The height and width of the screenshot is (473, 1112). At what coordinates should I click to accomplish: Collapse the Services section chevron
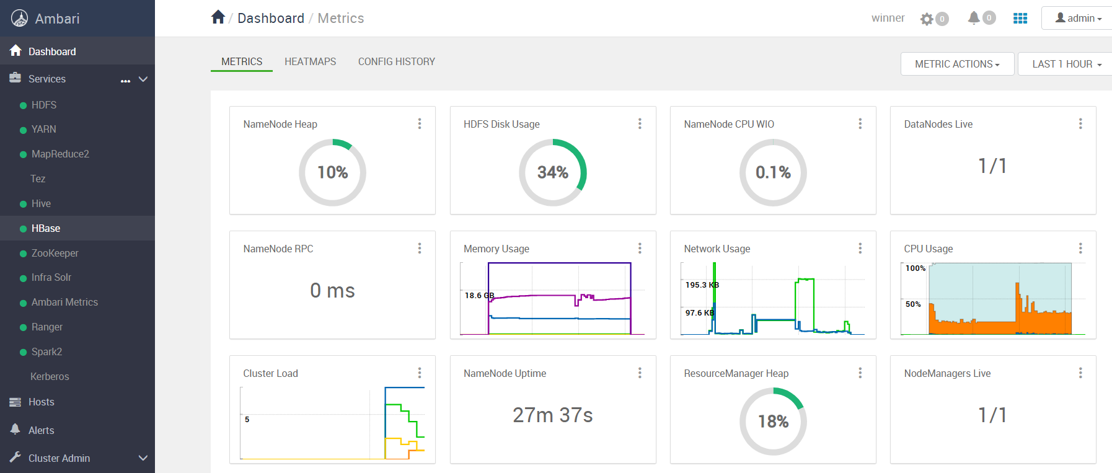tap(143, 79)
